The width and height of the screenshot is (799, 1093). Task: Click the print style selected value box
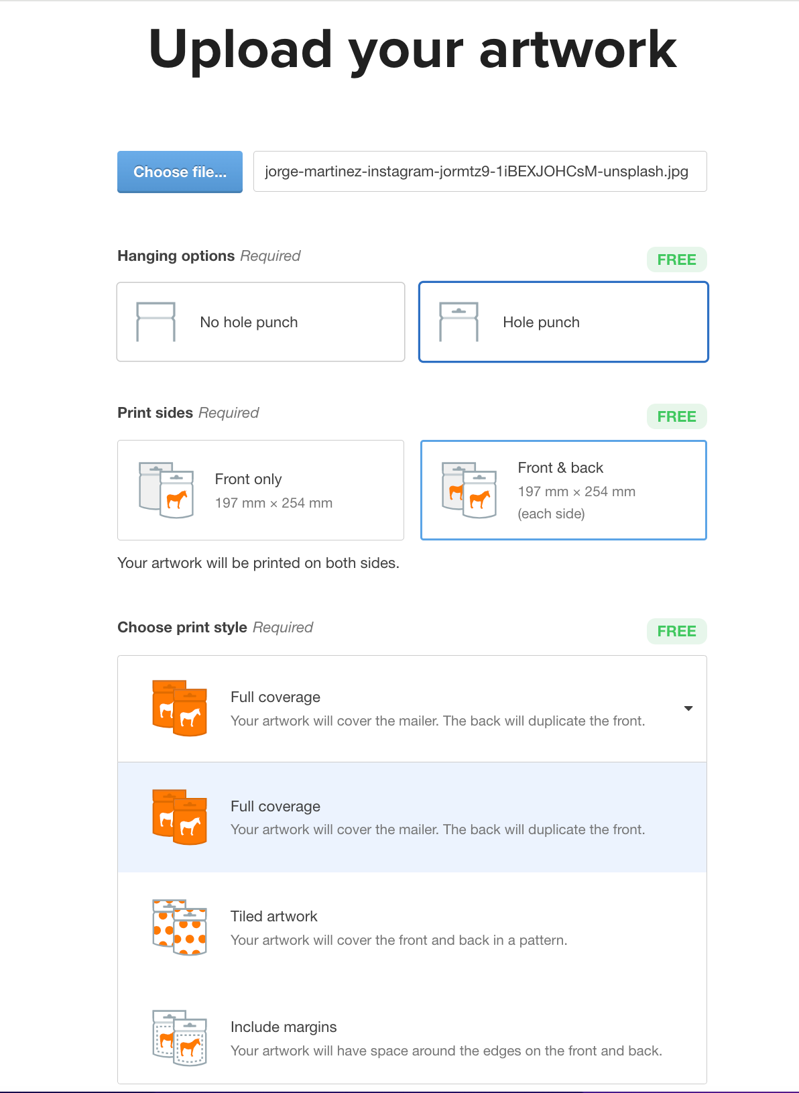[412, 709]
